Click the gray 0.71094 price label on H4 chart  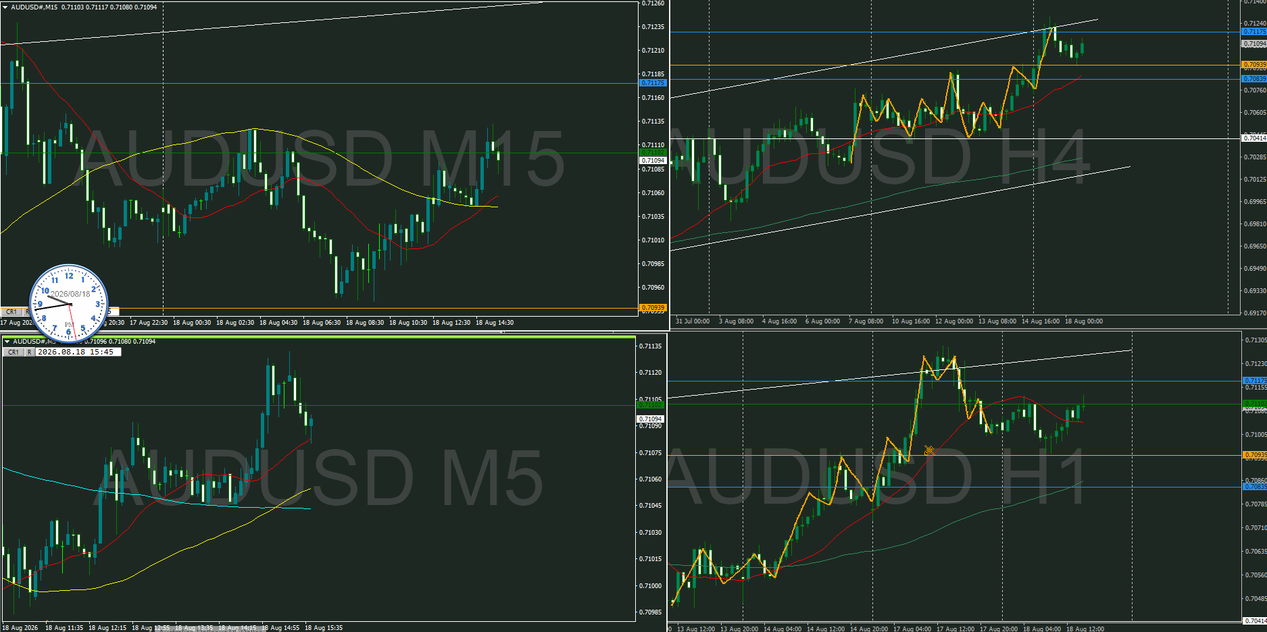(x=1254, y=44)
